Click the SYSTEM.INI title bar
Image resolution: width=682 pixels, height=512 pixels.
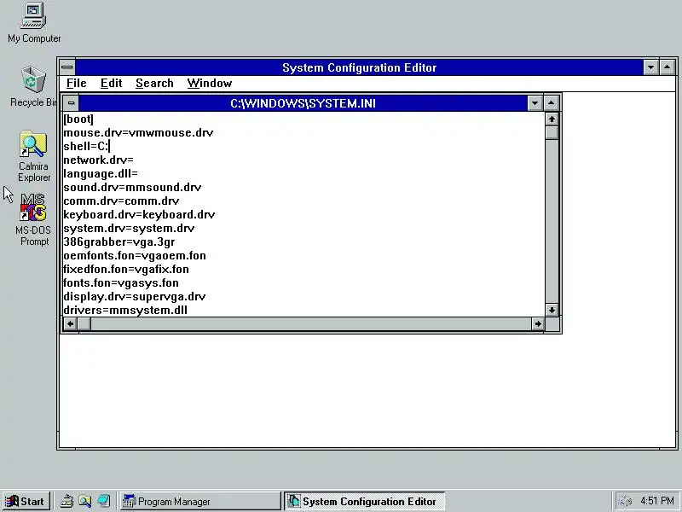pyautogui.click(x=303, y=103)
